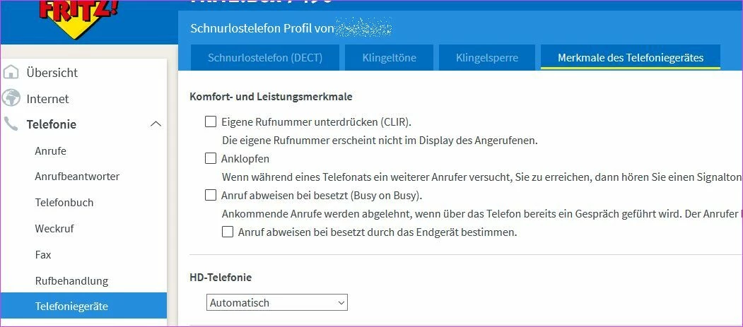This screenshot has height=327, width=743.
Task: Go to Telefonbuch in sidebar
Action: (64, 203)
